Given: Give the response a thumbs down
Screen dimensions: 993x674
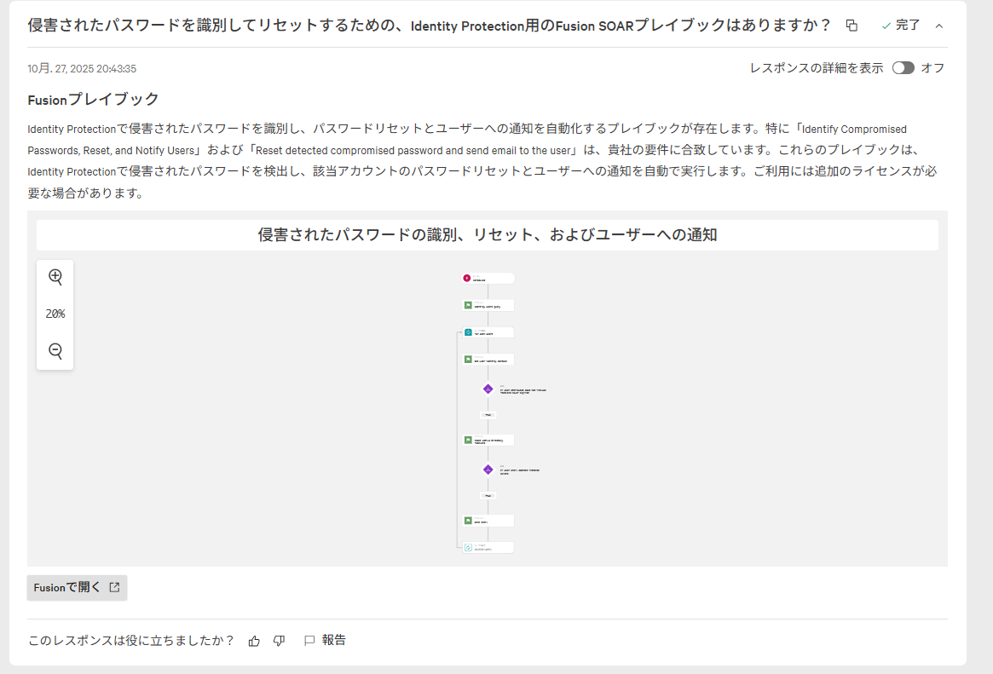Looking at the screenshot, I should coord(279,641).
